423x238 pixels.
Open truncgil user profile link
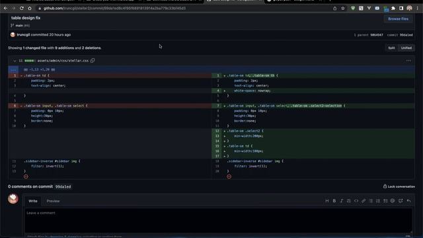(23, 35)
